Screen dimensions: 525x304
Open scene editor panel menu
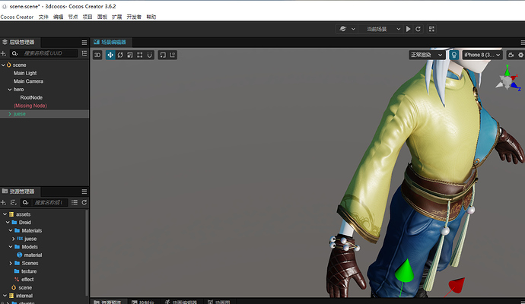tap(522, 43)
